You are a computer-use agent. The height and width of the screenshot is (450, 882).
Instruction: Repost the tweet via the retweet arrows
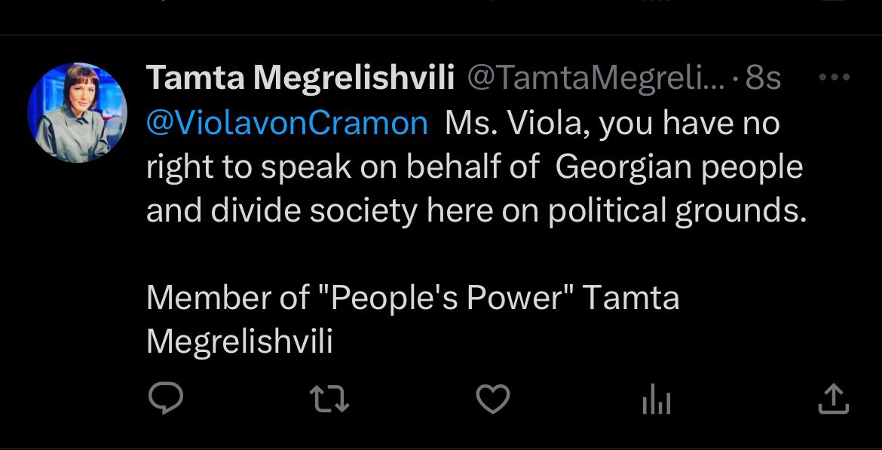330,399
